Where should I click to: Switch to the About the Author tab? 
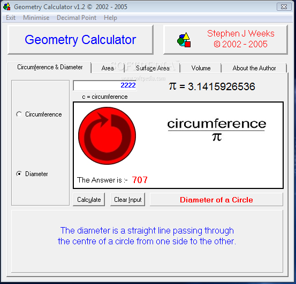tap(254, 68)
